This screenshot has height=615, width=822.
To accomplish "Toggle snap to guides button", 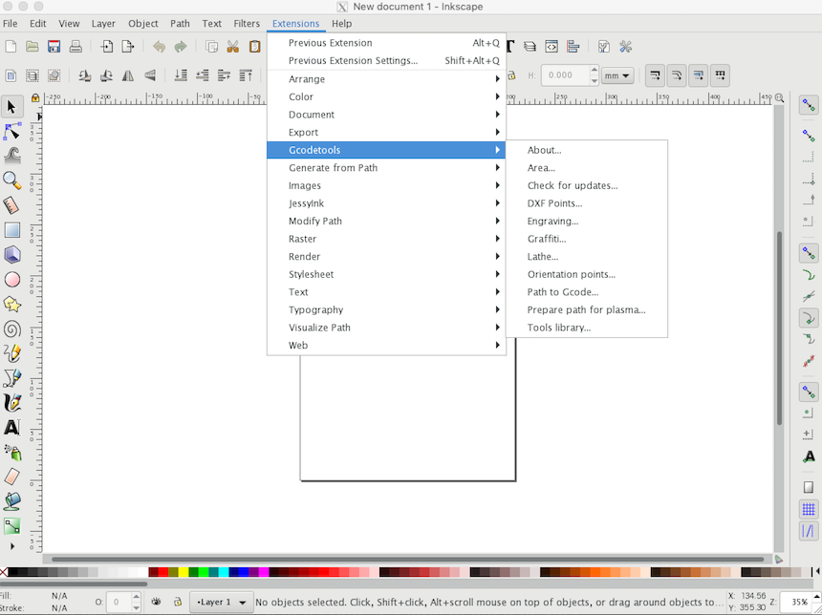I will pos(809,531).
